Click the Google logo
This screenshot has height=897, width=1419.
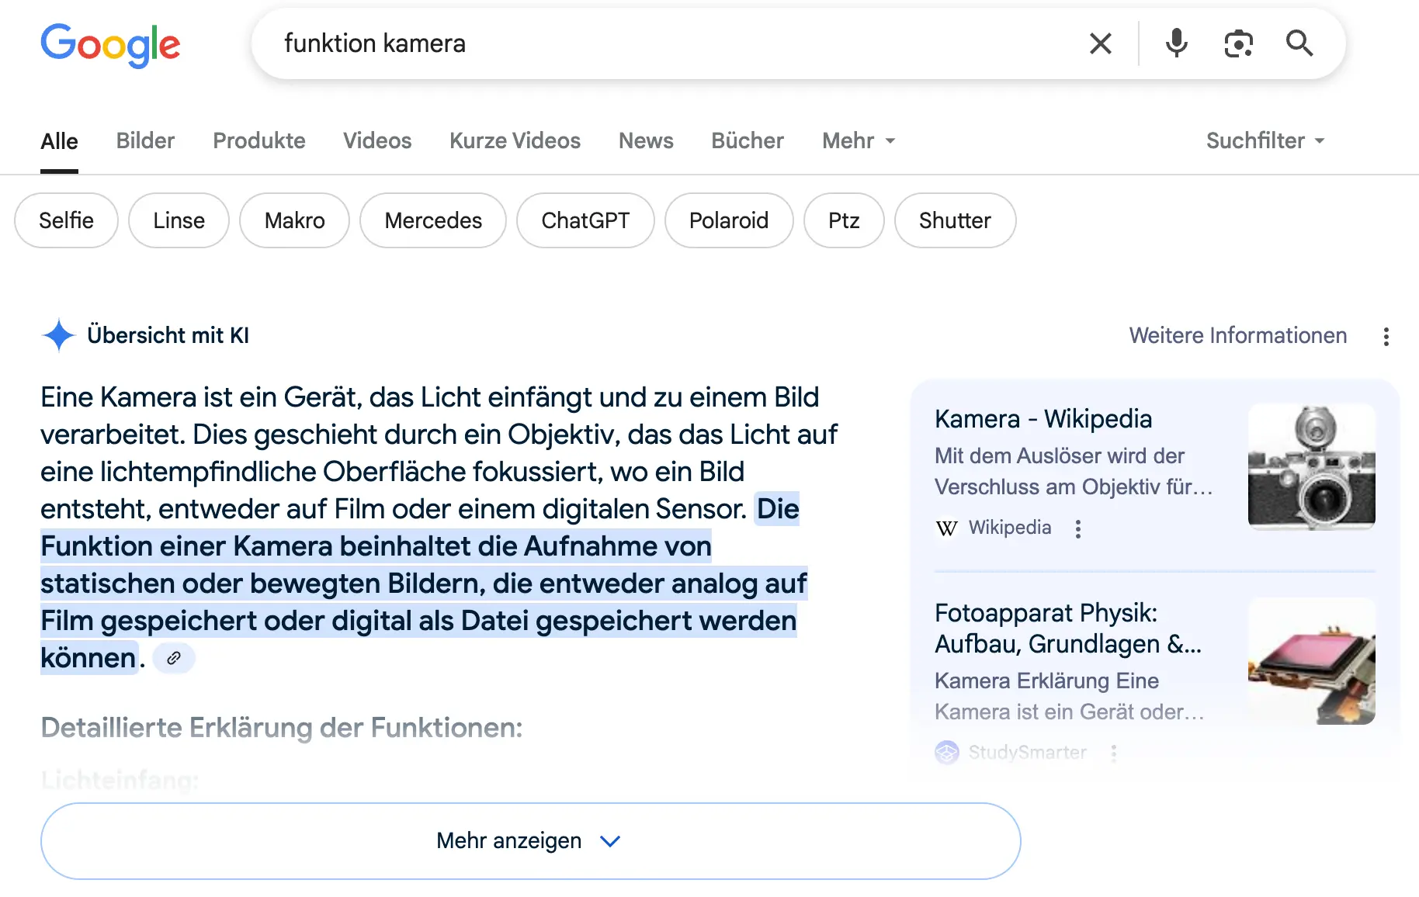click(110, 45)
